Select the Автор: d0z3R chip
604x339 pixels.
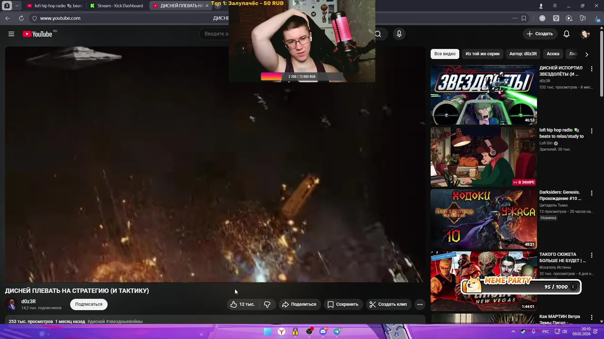click(x=523, y=54)
